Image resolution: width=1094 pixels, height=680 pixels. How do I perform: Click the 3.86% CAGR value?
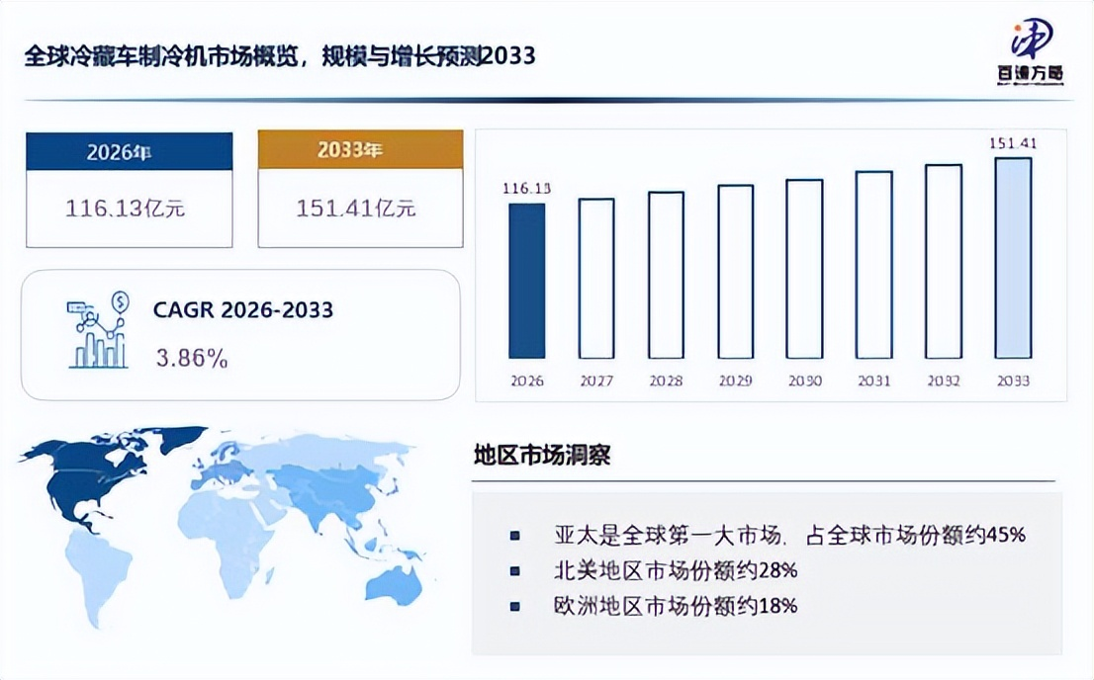192,359
